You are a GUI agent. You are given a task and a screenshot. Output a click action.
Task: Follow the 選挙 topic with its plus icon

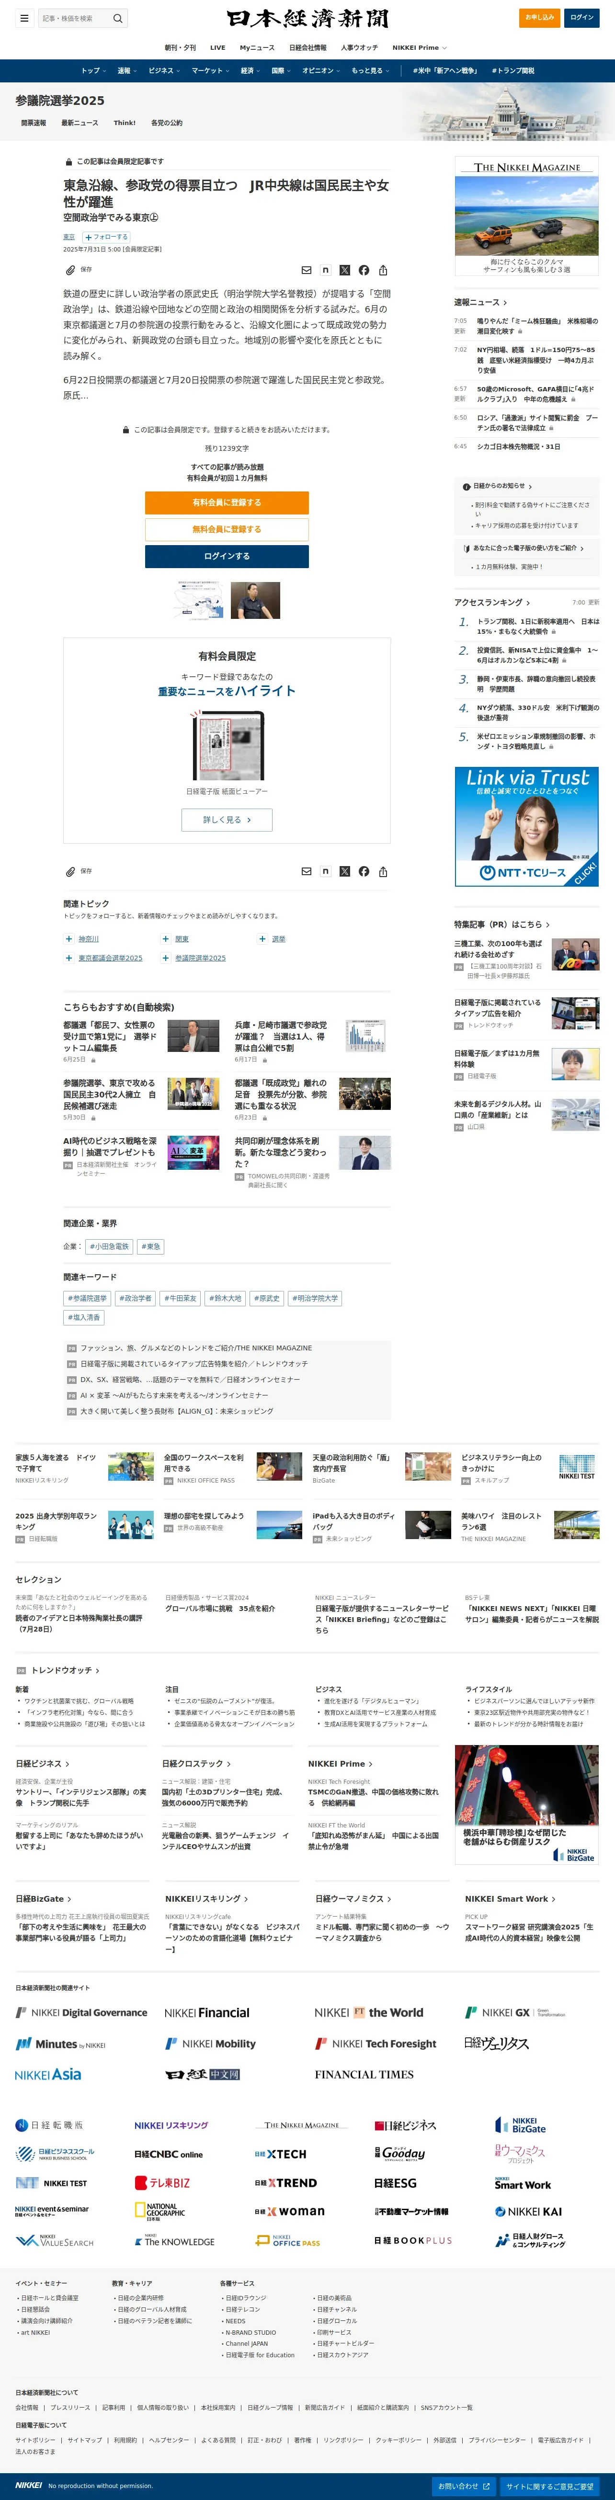point(262,938)
